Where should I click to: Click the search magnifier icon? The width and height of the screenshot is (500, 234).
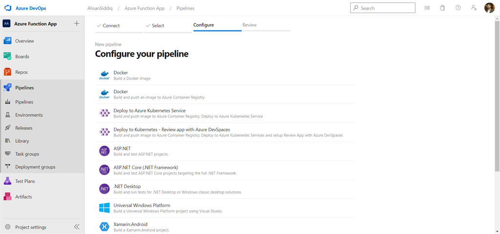[355, 8]
